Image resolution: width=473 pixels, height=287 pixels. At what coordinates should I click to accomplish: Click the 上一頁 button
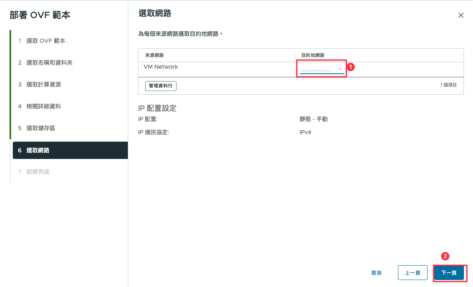tap(412, 273)
